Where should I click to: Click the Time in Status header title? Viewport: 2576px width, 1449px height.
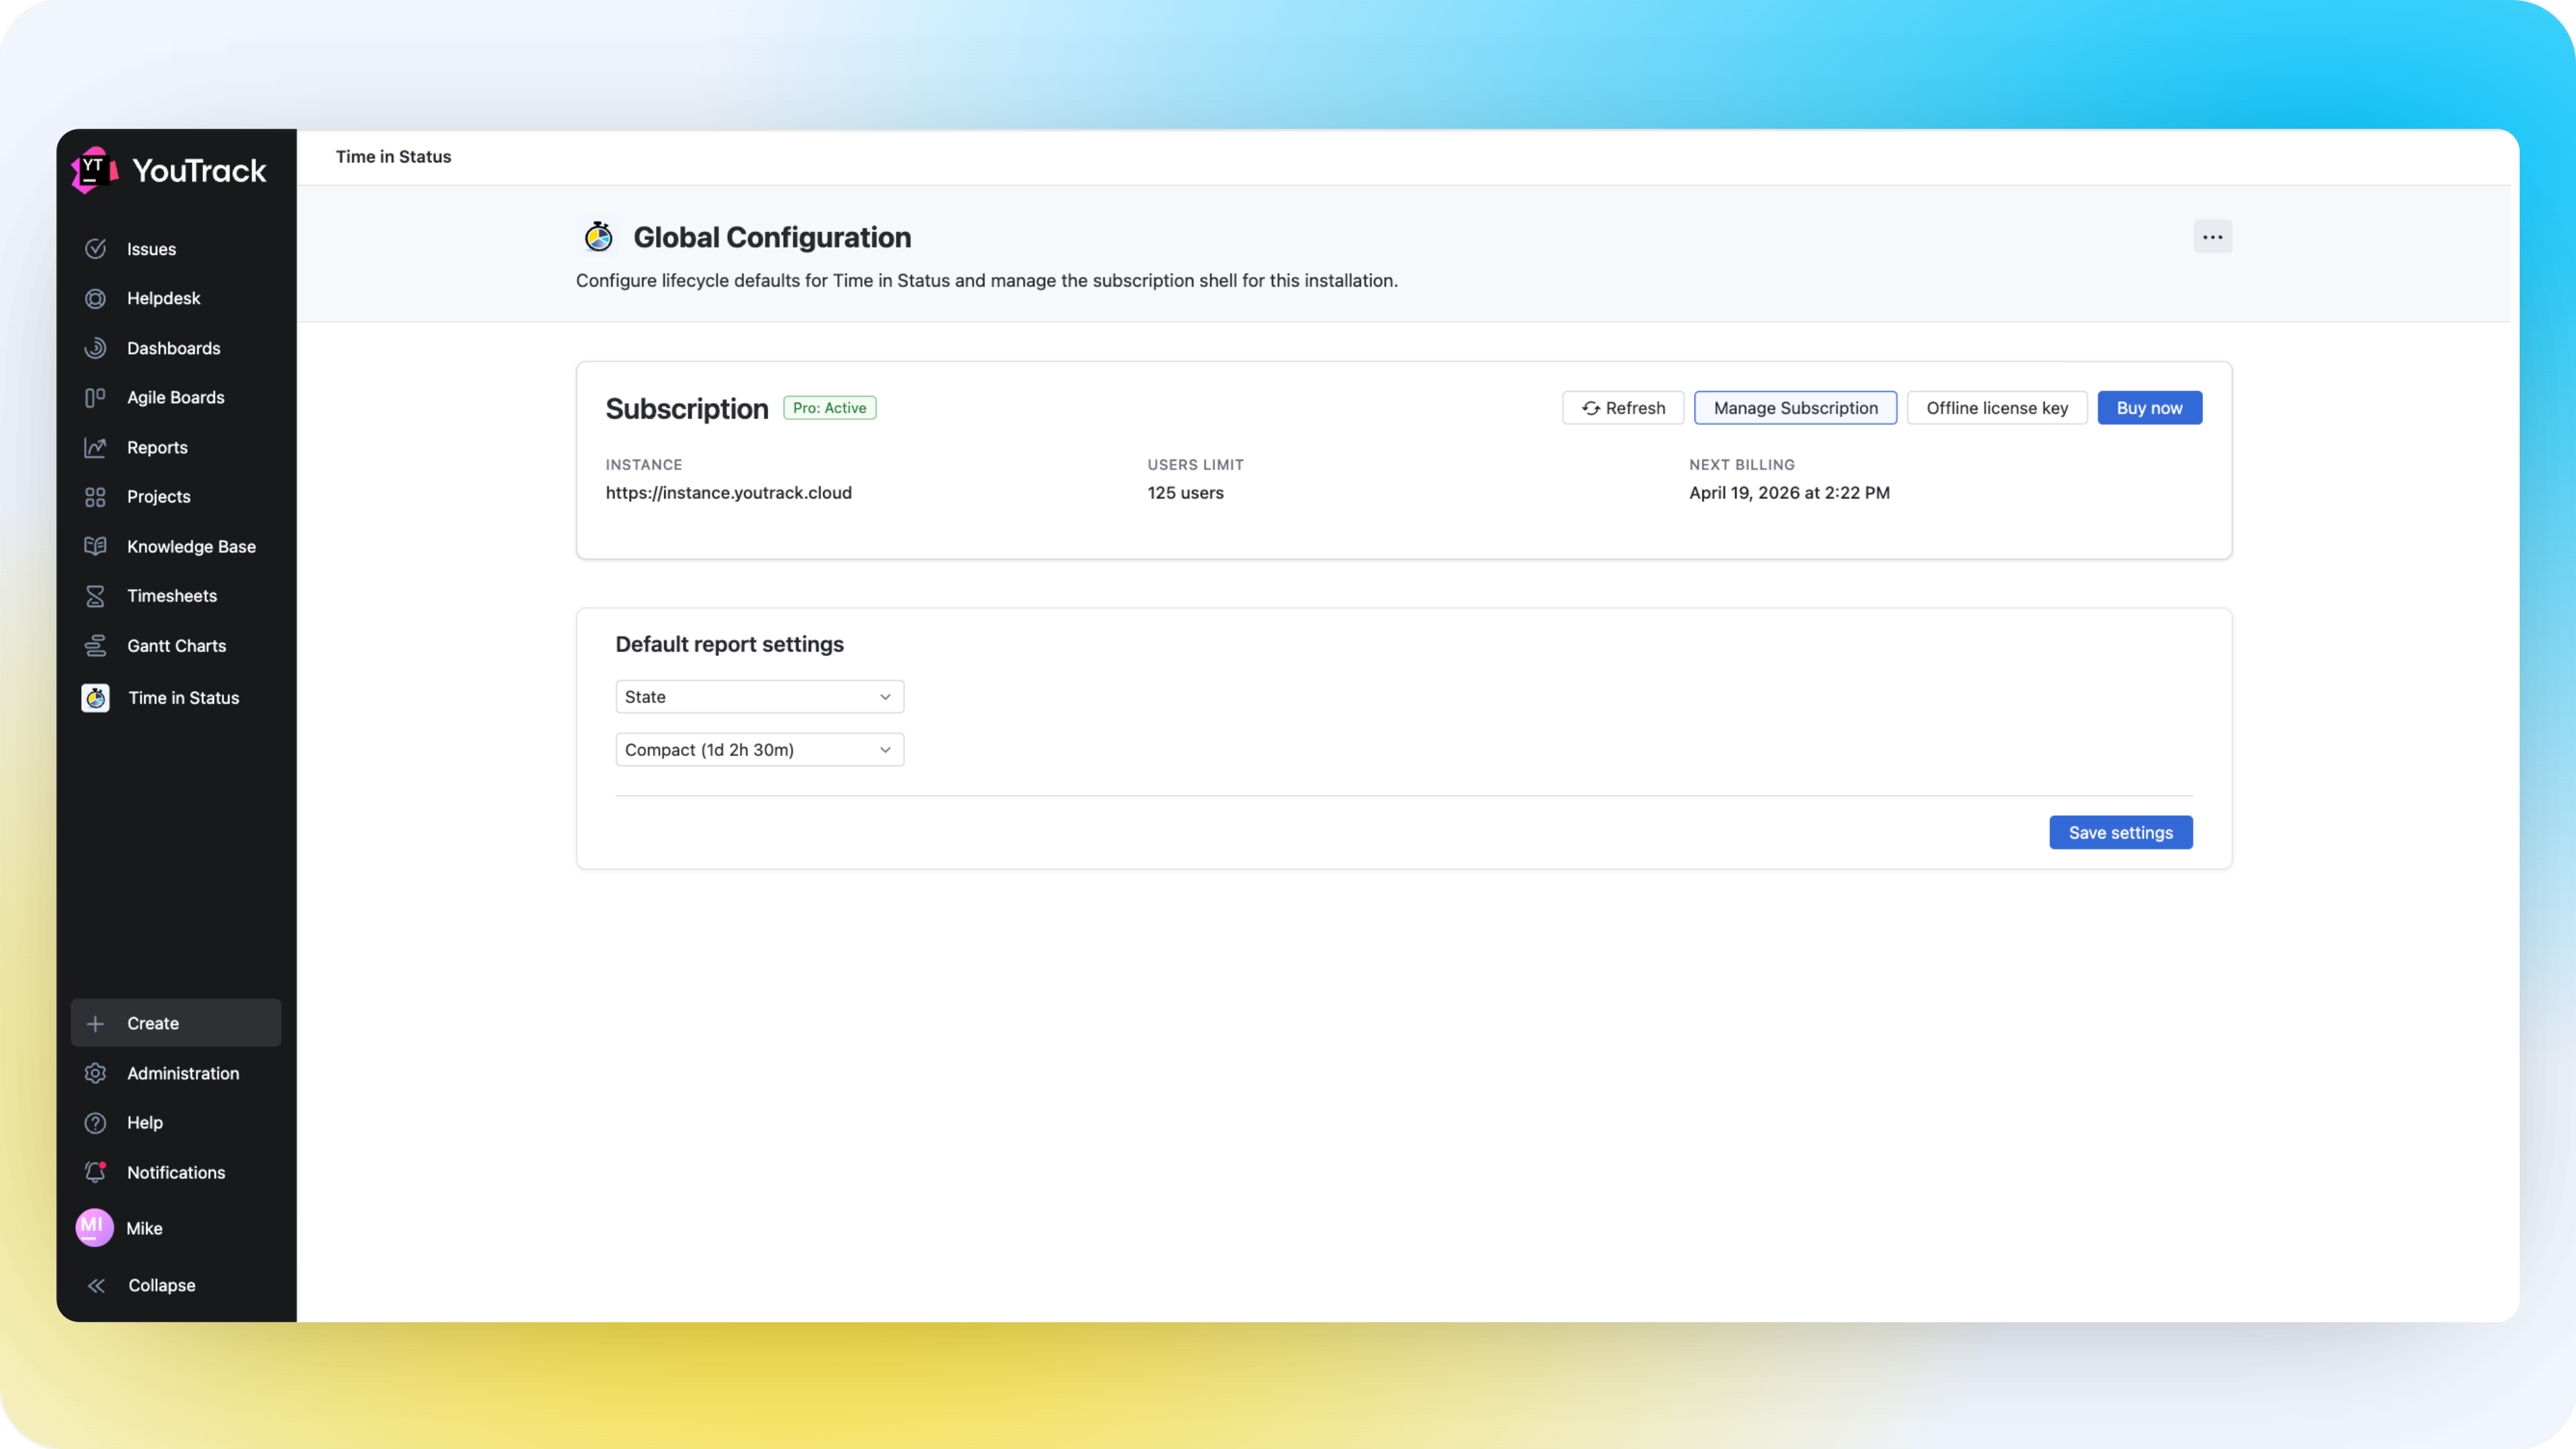(393, 157)
